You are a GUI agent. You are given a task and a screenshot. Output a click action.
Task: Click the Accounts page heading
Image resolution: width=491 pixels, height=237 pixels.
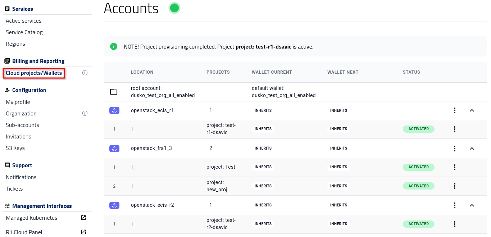(x=131, y=8)
